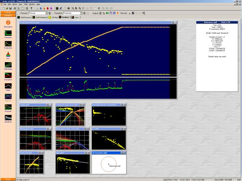The image size is (242, 181).
Task: Open the Action menu
Action: tap(15, 4)
